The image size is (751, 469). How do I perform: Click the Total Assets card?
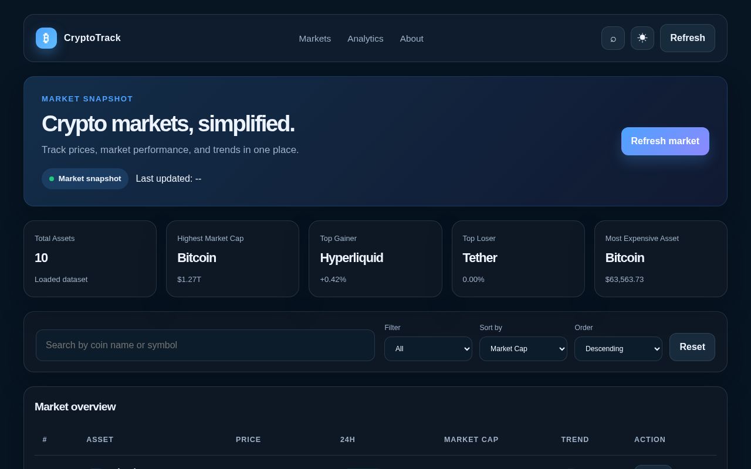(90, 259)
